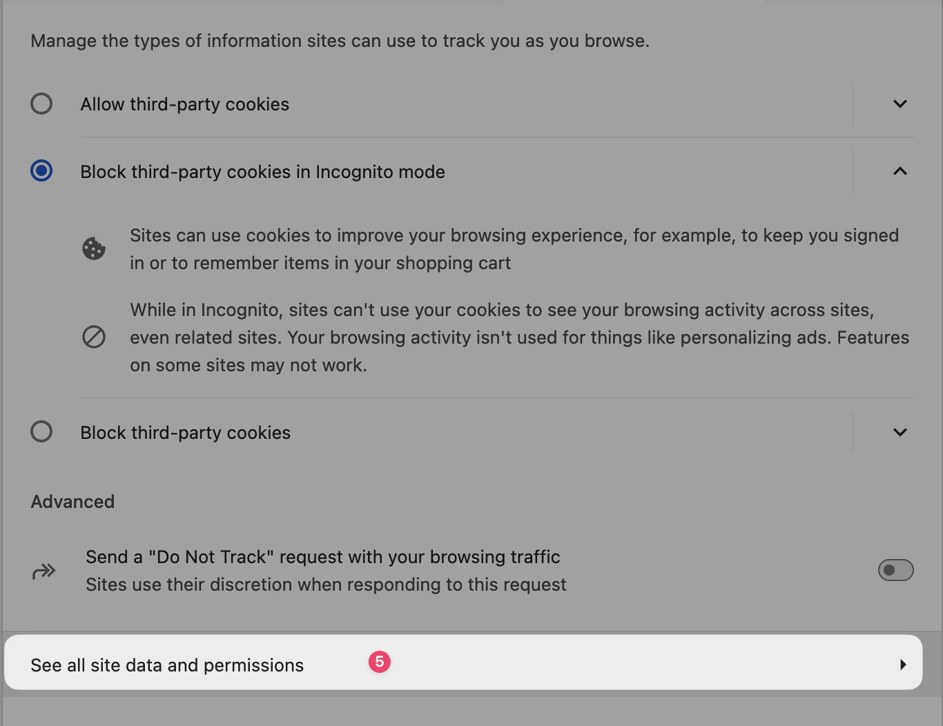Screen dimensions: 943x726
Task: Click the Block third-party cookies label text
Action: (185, 433)
